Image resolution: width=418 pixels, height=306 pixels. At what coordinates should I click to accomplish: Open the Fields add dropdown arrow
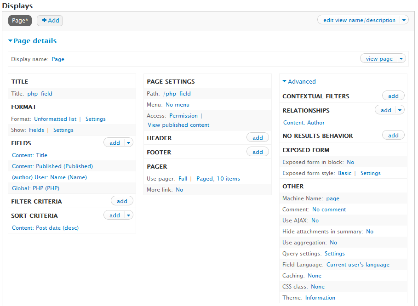pyautogui.click(x=128, y=143)
